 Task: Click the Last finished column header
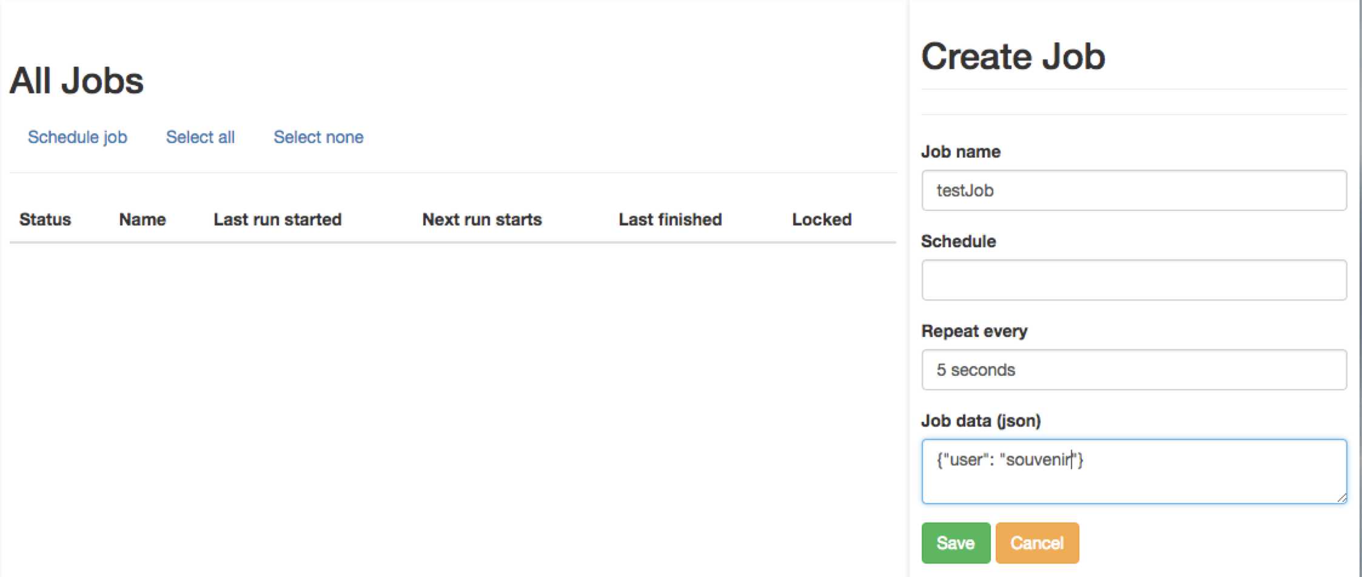pos(670,219)
